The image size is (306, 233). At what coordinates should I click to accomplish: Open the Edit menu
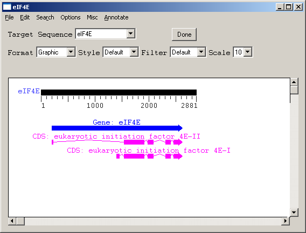[x=25, y=18]
